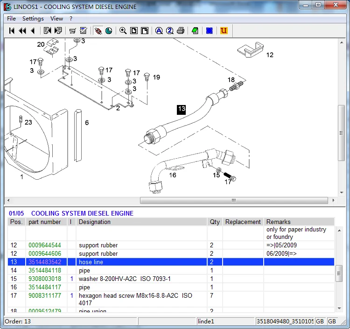This screenshot has width=350, height=329.
Task: Click the hose line designation cell
Action: pyautogui.click(x=141, y=262)
